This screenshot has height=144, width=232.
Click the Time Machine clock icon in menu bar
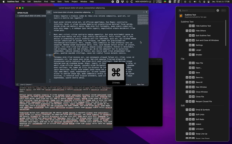(190, 2)
